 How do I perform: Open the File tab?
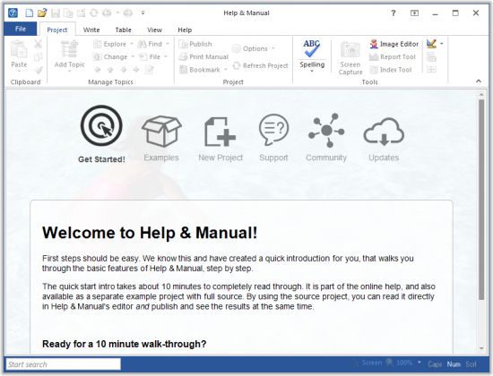coord(21,29)
